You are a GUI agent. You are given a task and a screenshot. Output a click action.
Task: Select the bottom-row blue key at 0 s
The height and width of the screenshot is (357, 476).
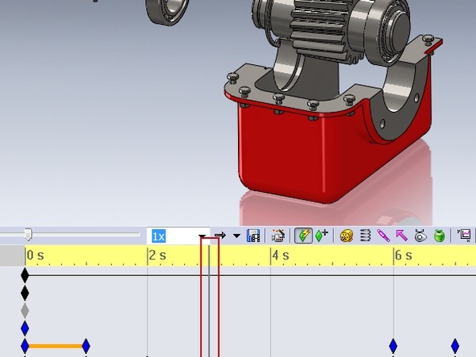(x=25, y=346)
